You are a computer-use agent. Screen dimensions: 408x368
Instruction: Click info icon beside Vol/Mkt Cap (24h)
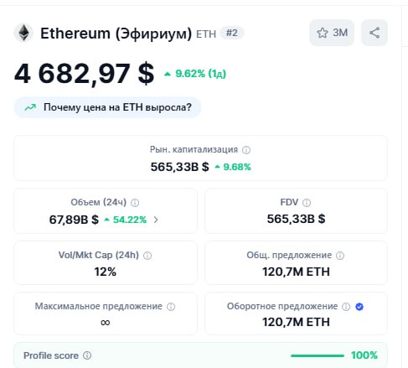pos(147,256)
